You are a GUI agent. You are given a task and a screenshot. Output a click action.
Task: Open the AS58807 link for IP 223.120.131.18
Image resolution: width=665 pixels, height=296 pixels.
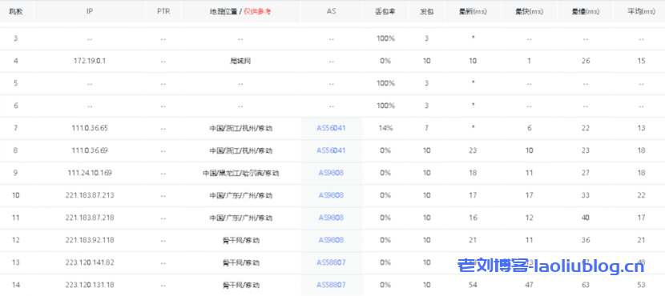tap(331, 285)
